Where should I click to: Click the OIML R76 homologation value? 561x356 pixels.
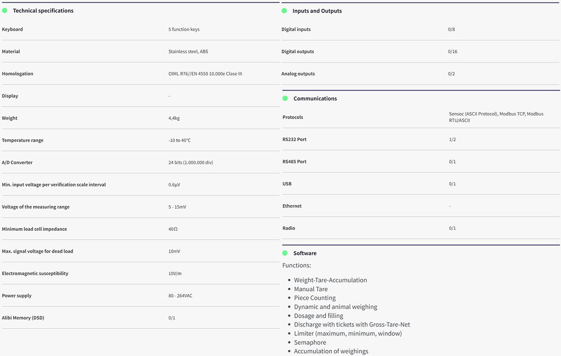[205, 74]
